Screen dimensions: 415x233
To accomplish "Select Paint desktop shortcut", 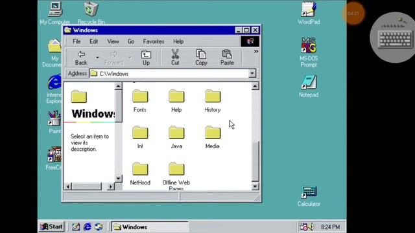I will pos(54,122).
